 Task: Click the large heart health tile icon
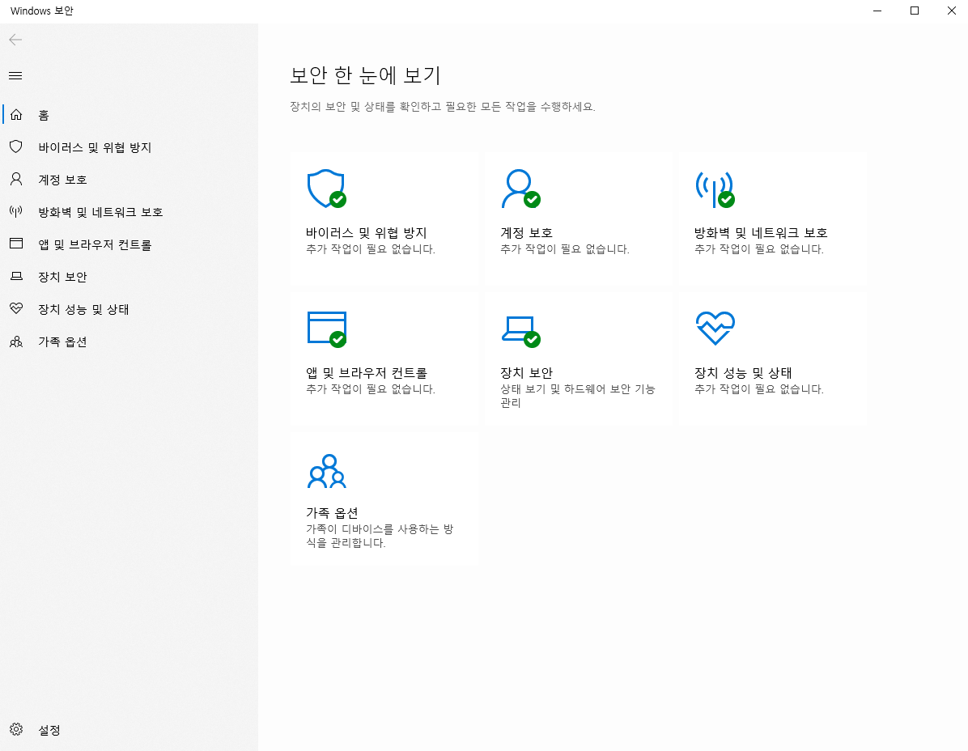click(x=715, y=329)
